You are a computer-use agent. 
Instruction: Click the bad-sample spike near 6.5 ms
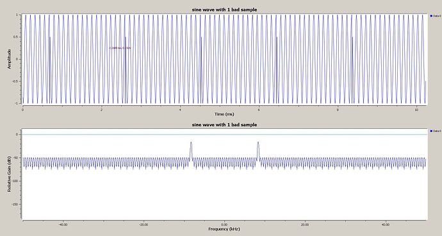(277, 71)
